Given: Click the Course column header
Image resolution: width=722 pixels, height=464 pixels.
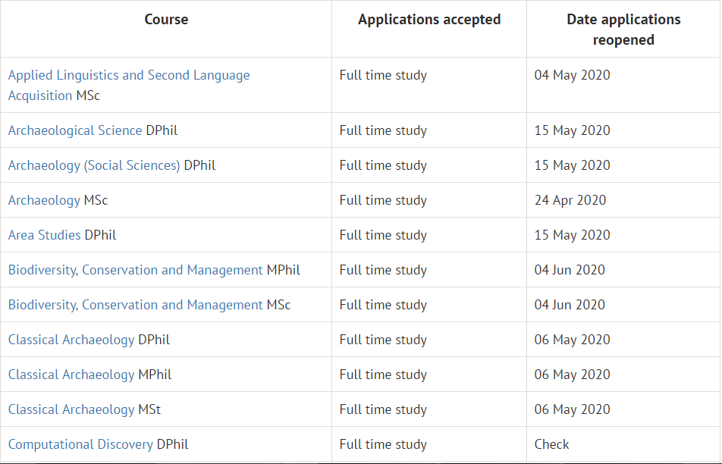Looking at the screenshot, I should pyautogui.click(x=166, y=20).
